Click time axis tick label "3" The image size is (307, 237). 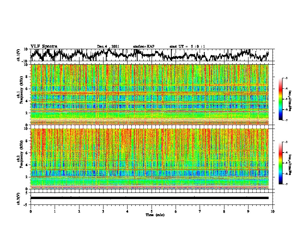[x=103, y=211]
